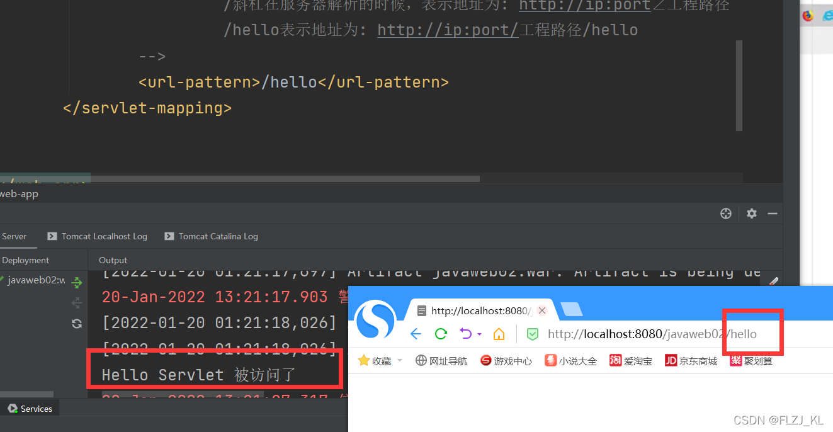Open the dropdown beside the purple undo arrow
Screen dimensions: 833x432
tap(480, 334)
